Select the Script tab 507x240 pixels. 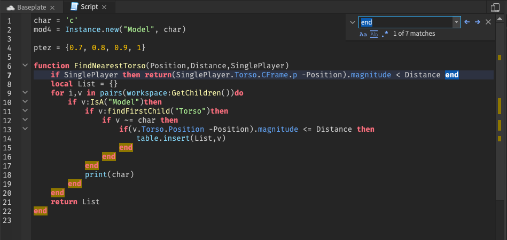(89, 7)
